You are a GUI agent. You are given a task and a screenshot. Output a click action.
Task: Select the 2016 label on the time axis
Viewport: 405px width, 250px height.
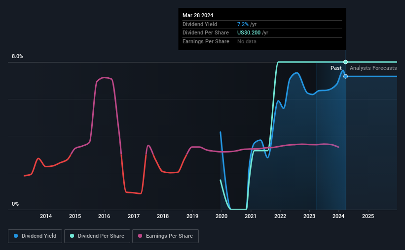coord(104,216)
